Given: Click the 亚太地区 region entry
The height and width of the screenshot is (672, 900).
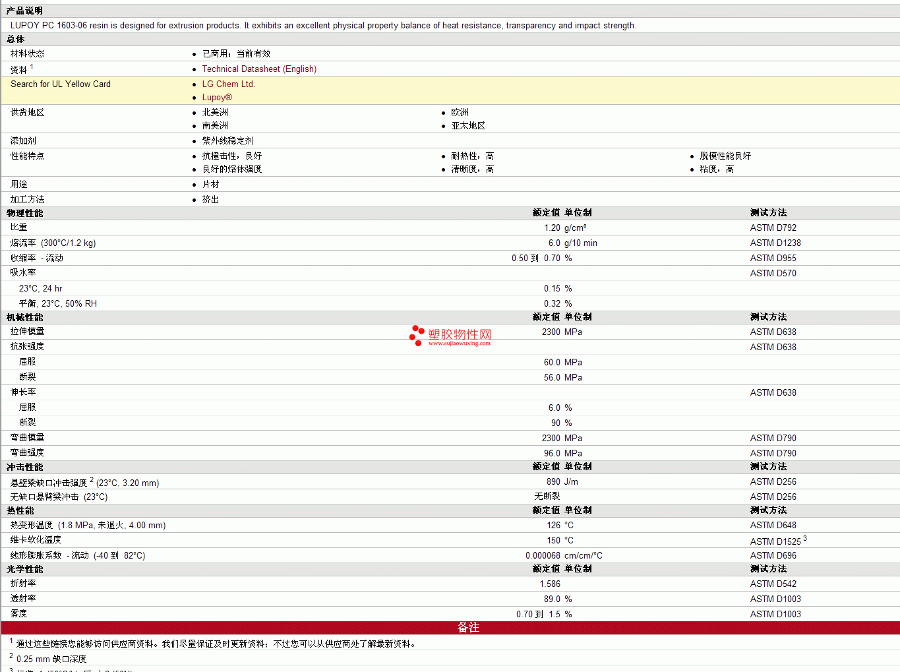Looking at the screenshot, I should 468,125.
